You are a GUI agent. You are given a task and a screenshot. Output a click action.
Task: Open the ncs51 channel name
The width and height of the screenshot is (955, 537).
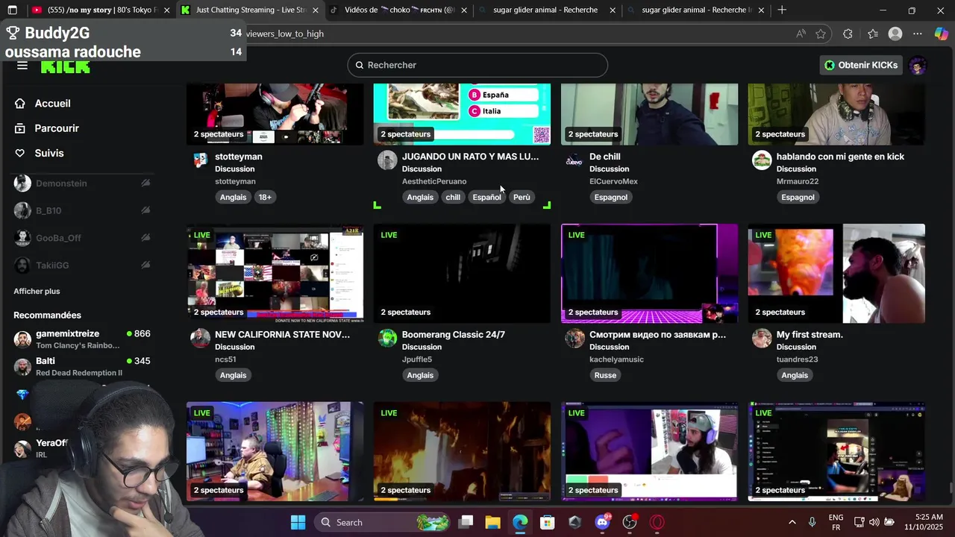pos(225,359)
